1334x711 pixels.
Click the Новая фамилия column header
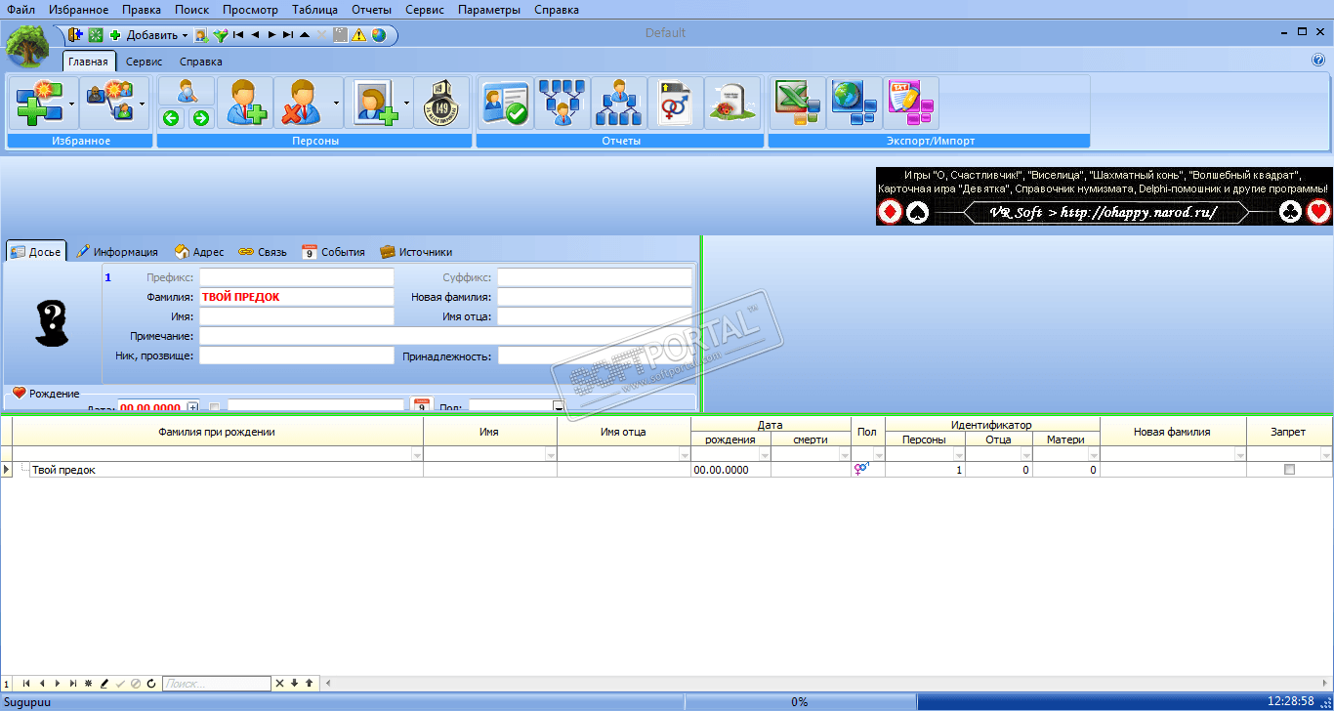(x=1172, y=432)
